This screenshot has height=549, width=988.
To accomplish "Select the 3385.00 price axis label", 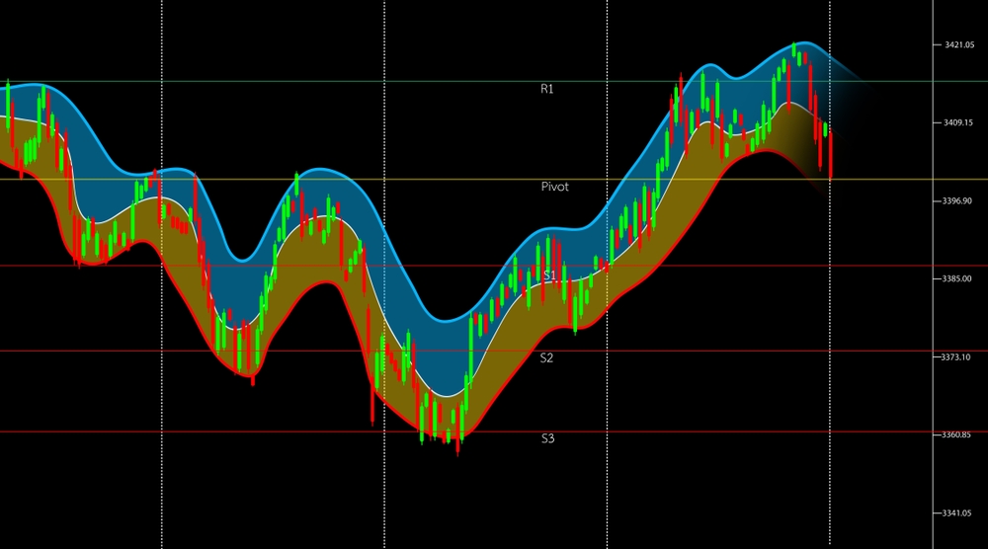I will [x=958, y=278].
